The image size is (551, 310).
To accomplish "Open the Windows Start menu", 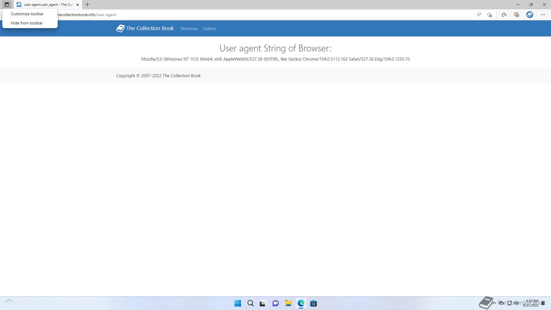I will coord(238,303).
